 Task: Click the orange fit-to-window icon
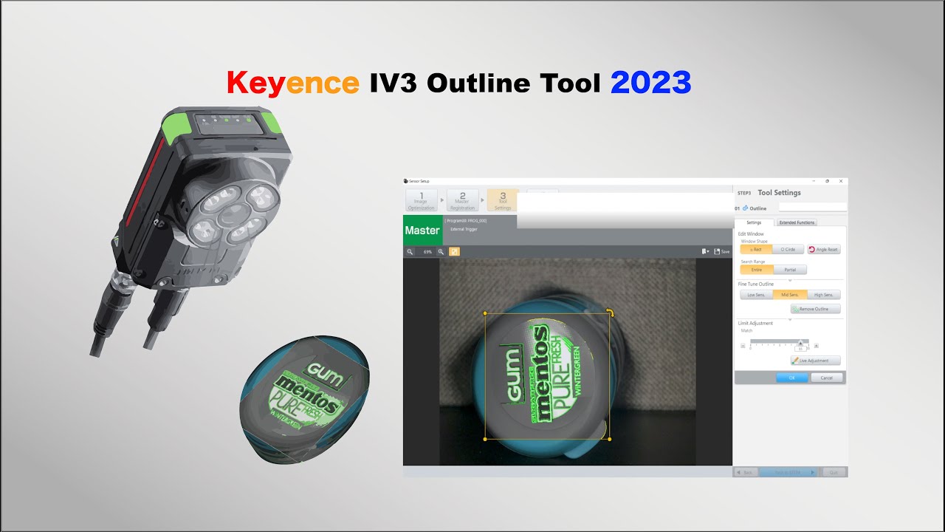click(455, 252)
